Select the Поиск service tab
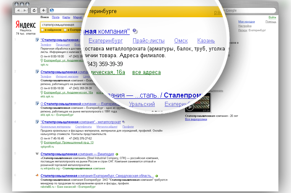 [x=45, y=17]
